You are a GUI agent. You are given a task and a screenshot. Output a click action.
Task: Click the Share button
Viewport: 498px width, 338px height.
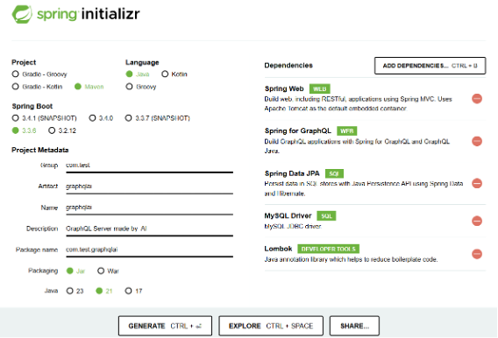[x=354, y=326]
